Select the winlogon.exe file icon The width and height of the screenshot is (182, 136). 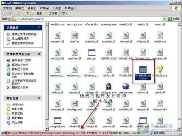point(108,86)
